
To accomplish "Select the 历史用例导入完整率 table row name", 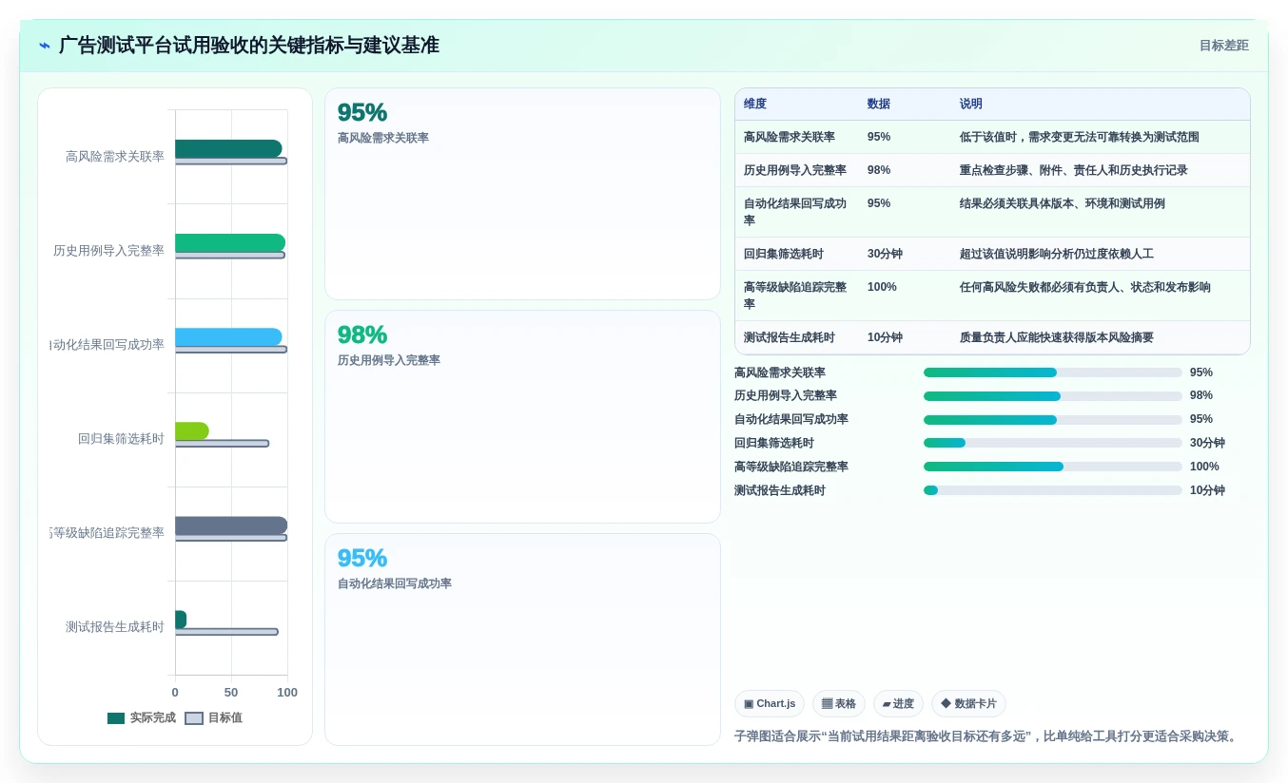I will [795, 170].
